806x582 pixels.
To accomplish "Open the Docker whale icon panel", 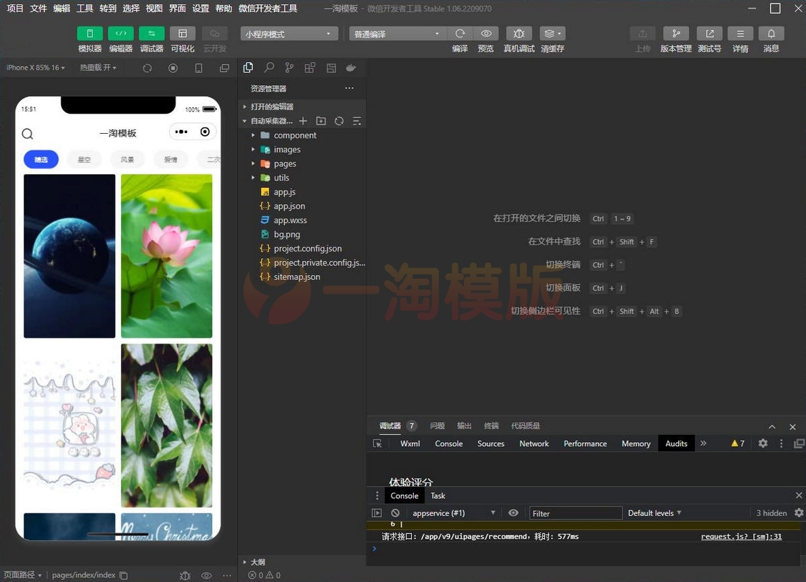I will coord(351,68).
